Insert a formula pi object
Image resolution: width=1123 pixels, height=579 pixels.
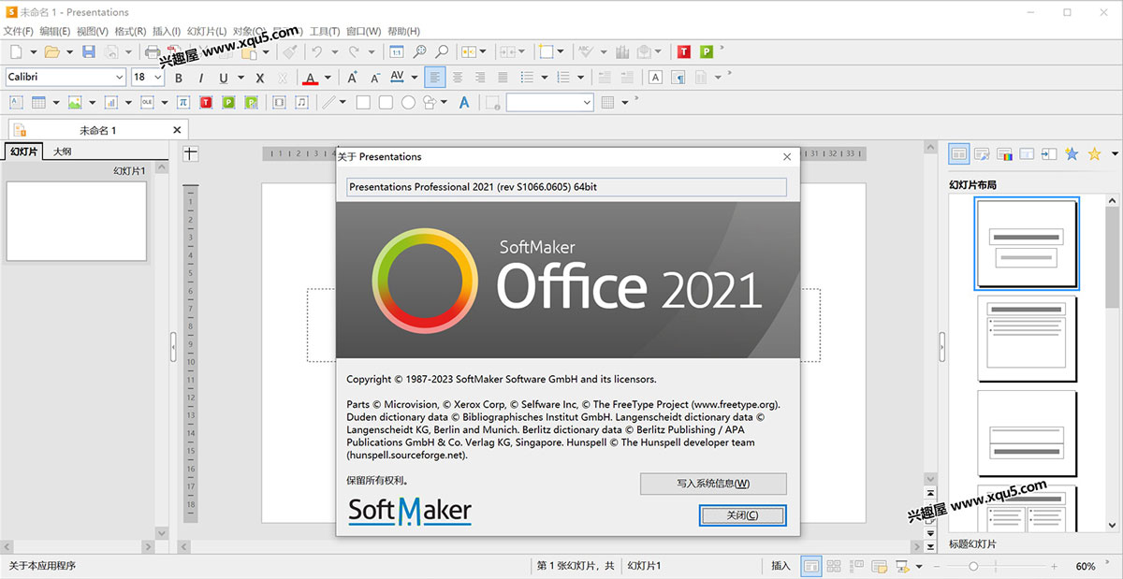(x=183, y=103)
